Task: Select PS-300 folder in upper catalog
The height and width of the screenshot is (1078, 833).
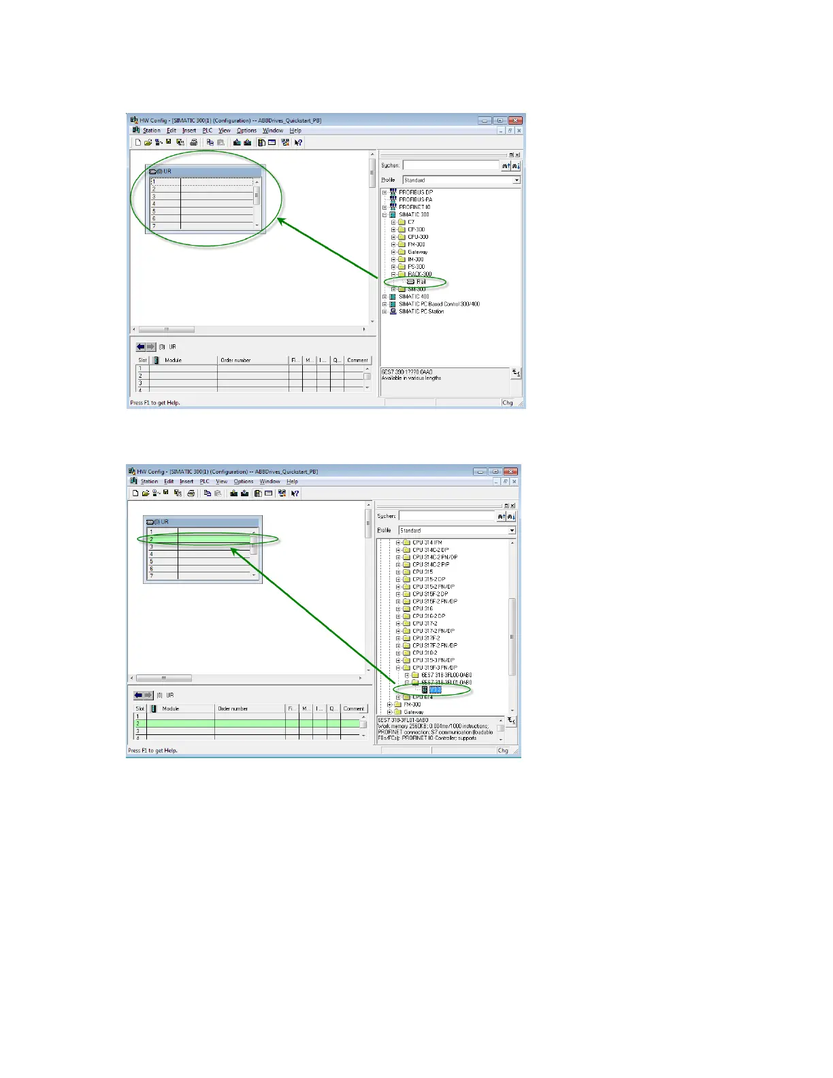Action: pos(416,267)
